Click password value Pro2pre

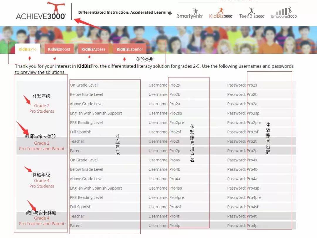pyautogui.click(x=254, y=123)
